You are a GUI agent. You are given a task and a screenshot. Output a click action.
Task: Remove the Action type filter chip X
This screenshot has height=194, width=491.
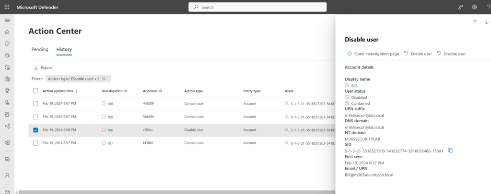(104, 79)
